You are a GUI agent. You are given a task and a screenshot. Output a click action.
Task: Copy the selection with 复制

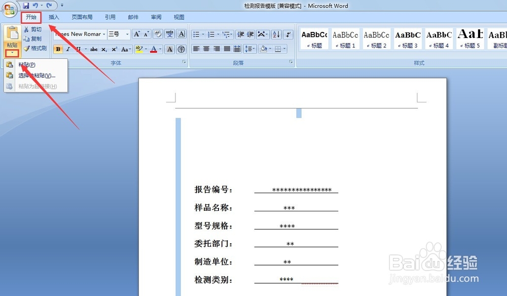[x=32, y=39]
